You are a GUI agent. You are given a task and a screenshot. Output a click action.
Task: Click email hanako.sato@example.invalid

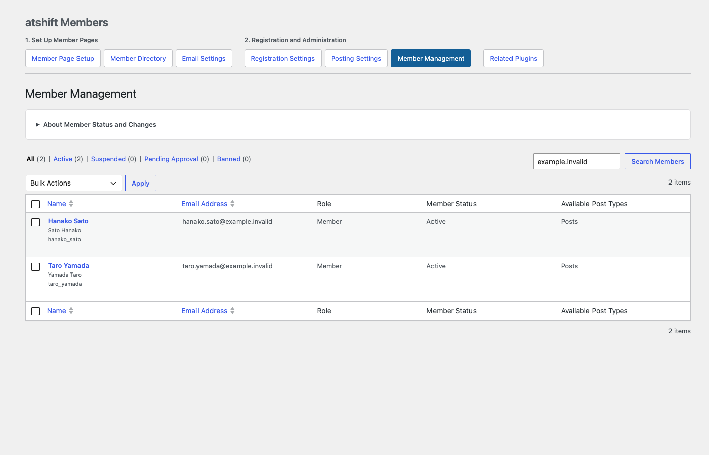227,221
